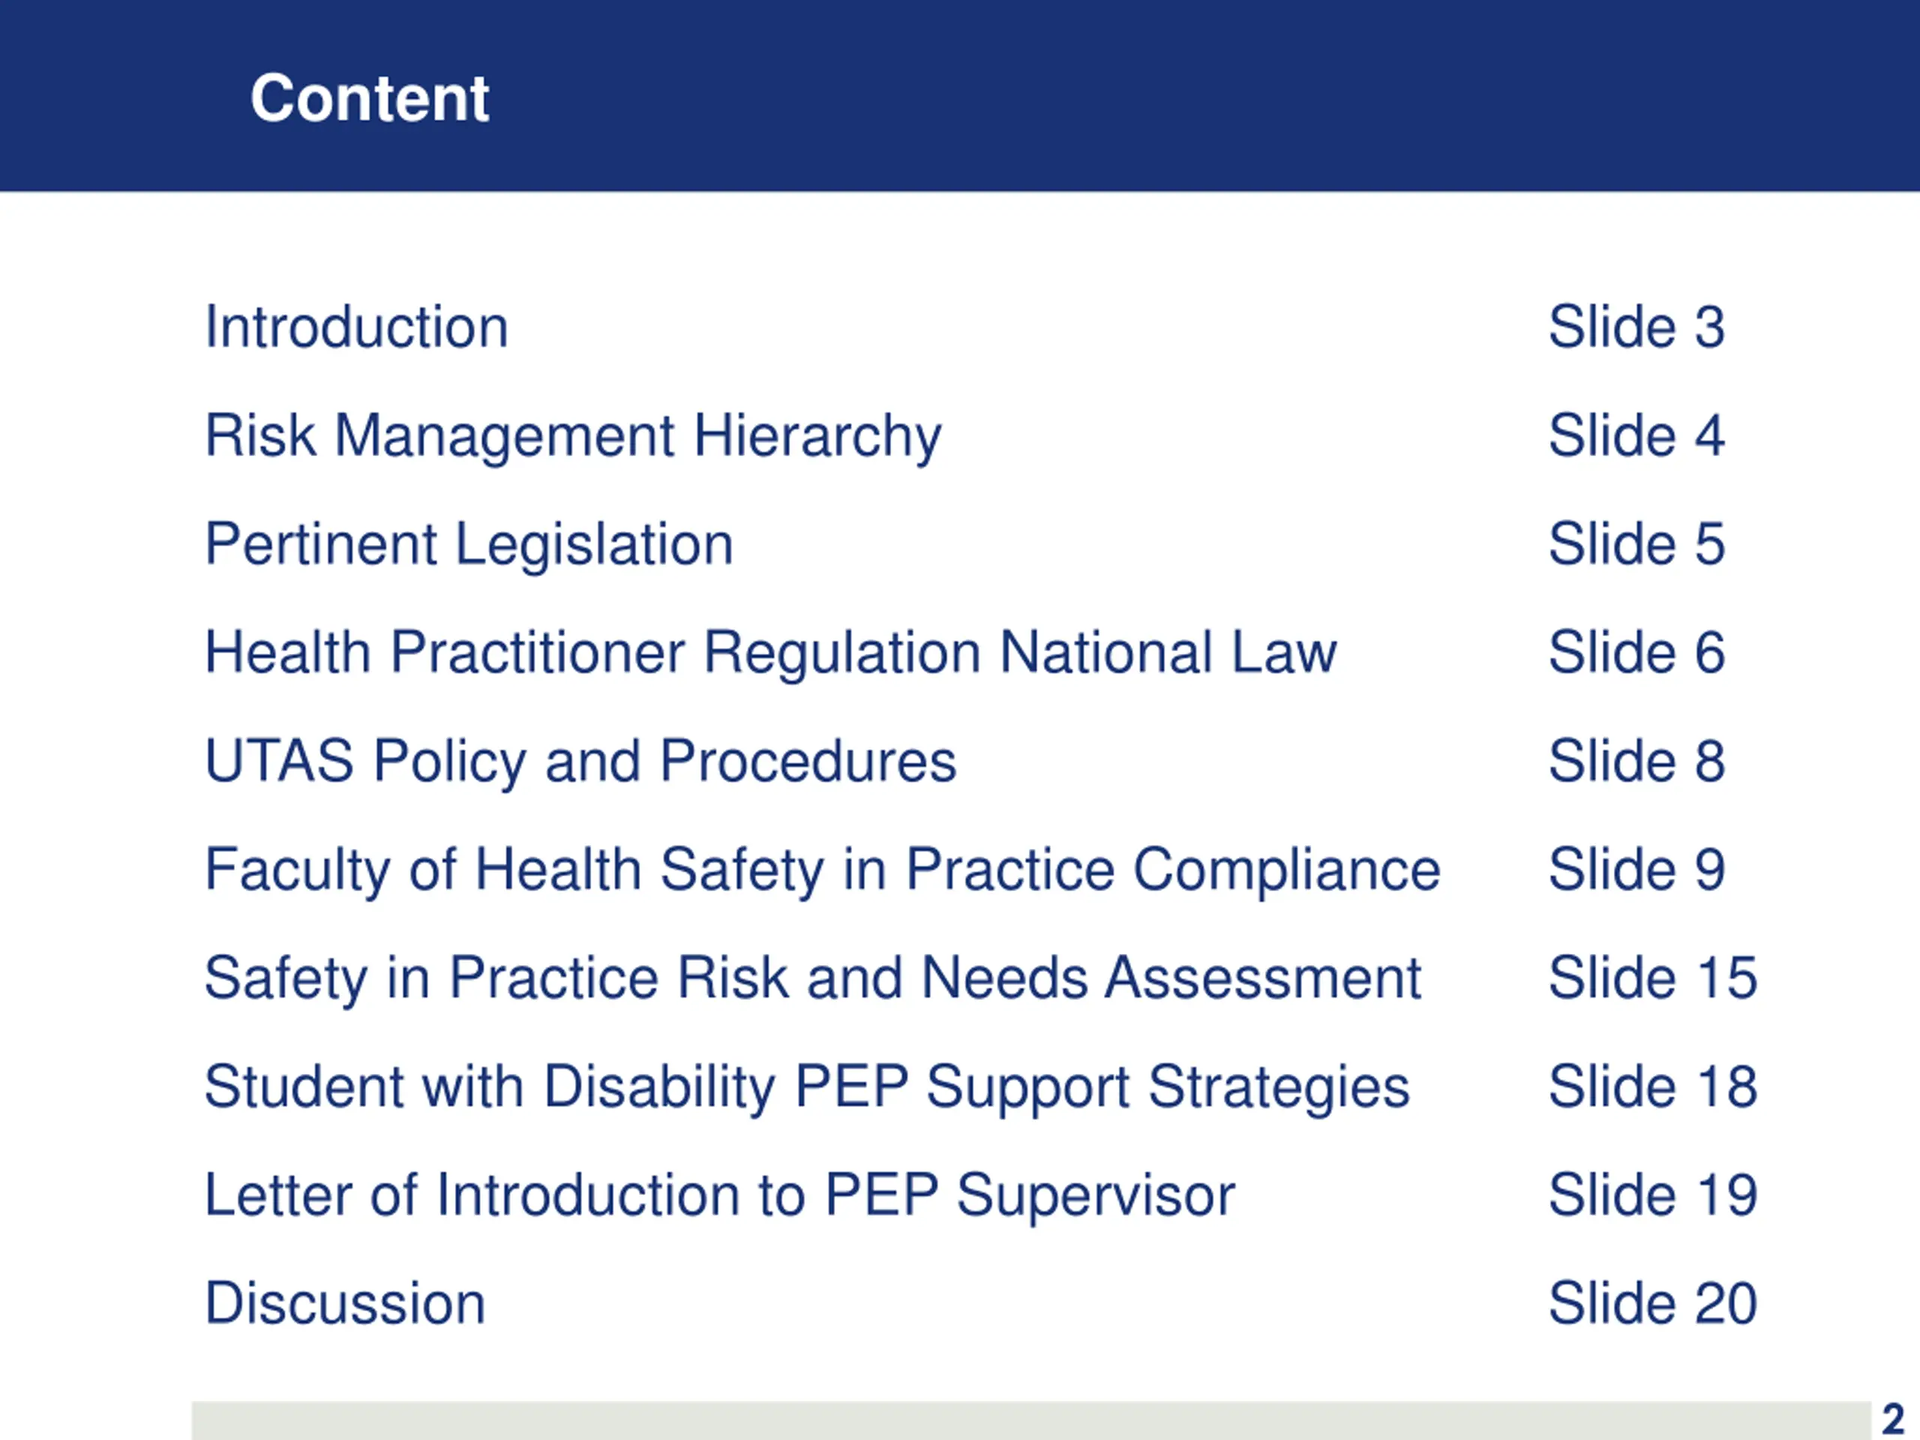
Task: Go to Health Practitioner Regulation National Law
Action: pos(770,652)
